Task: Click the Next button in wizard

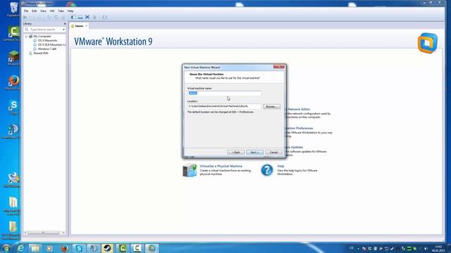Action: coord(255,152)
